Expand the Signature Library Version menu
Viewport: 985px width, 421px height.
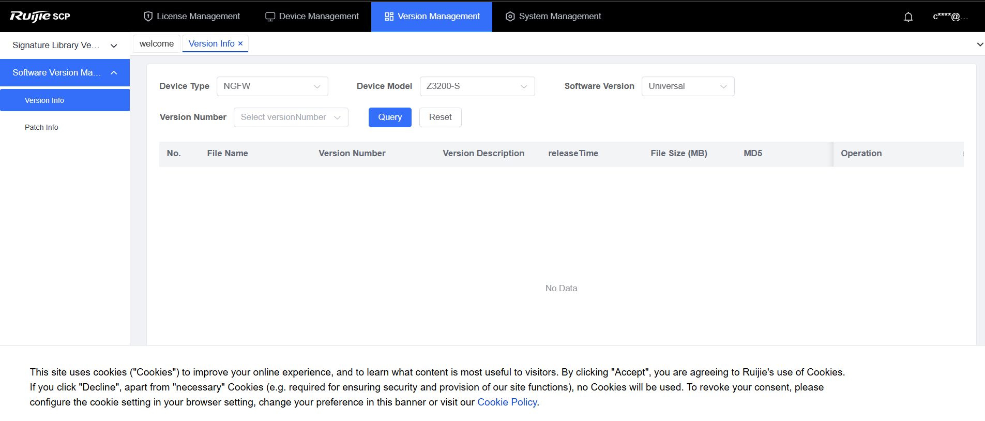65,46
